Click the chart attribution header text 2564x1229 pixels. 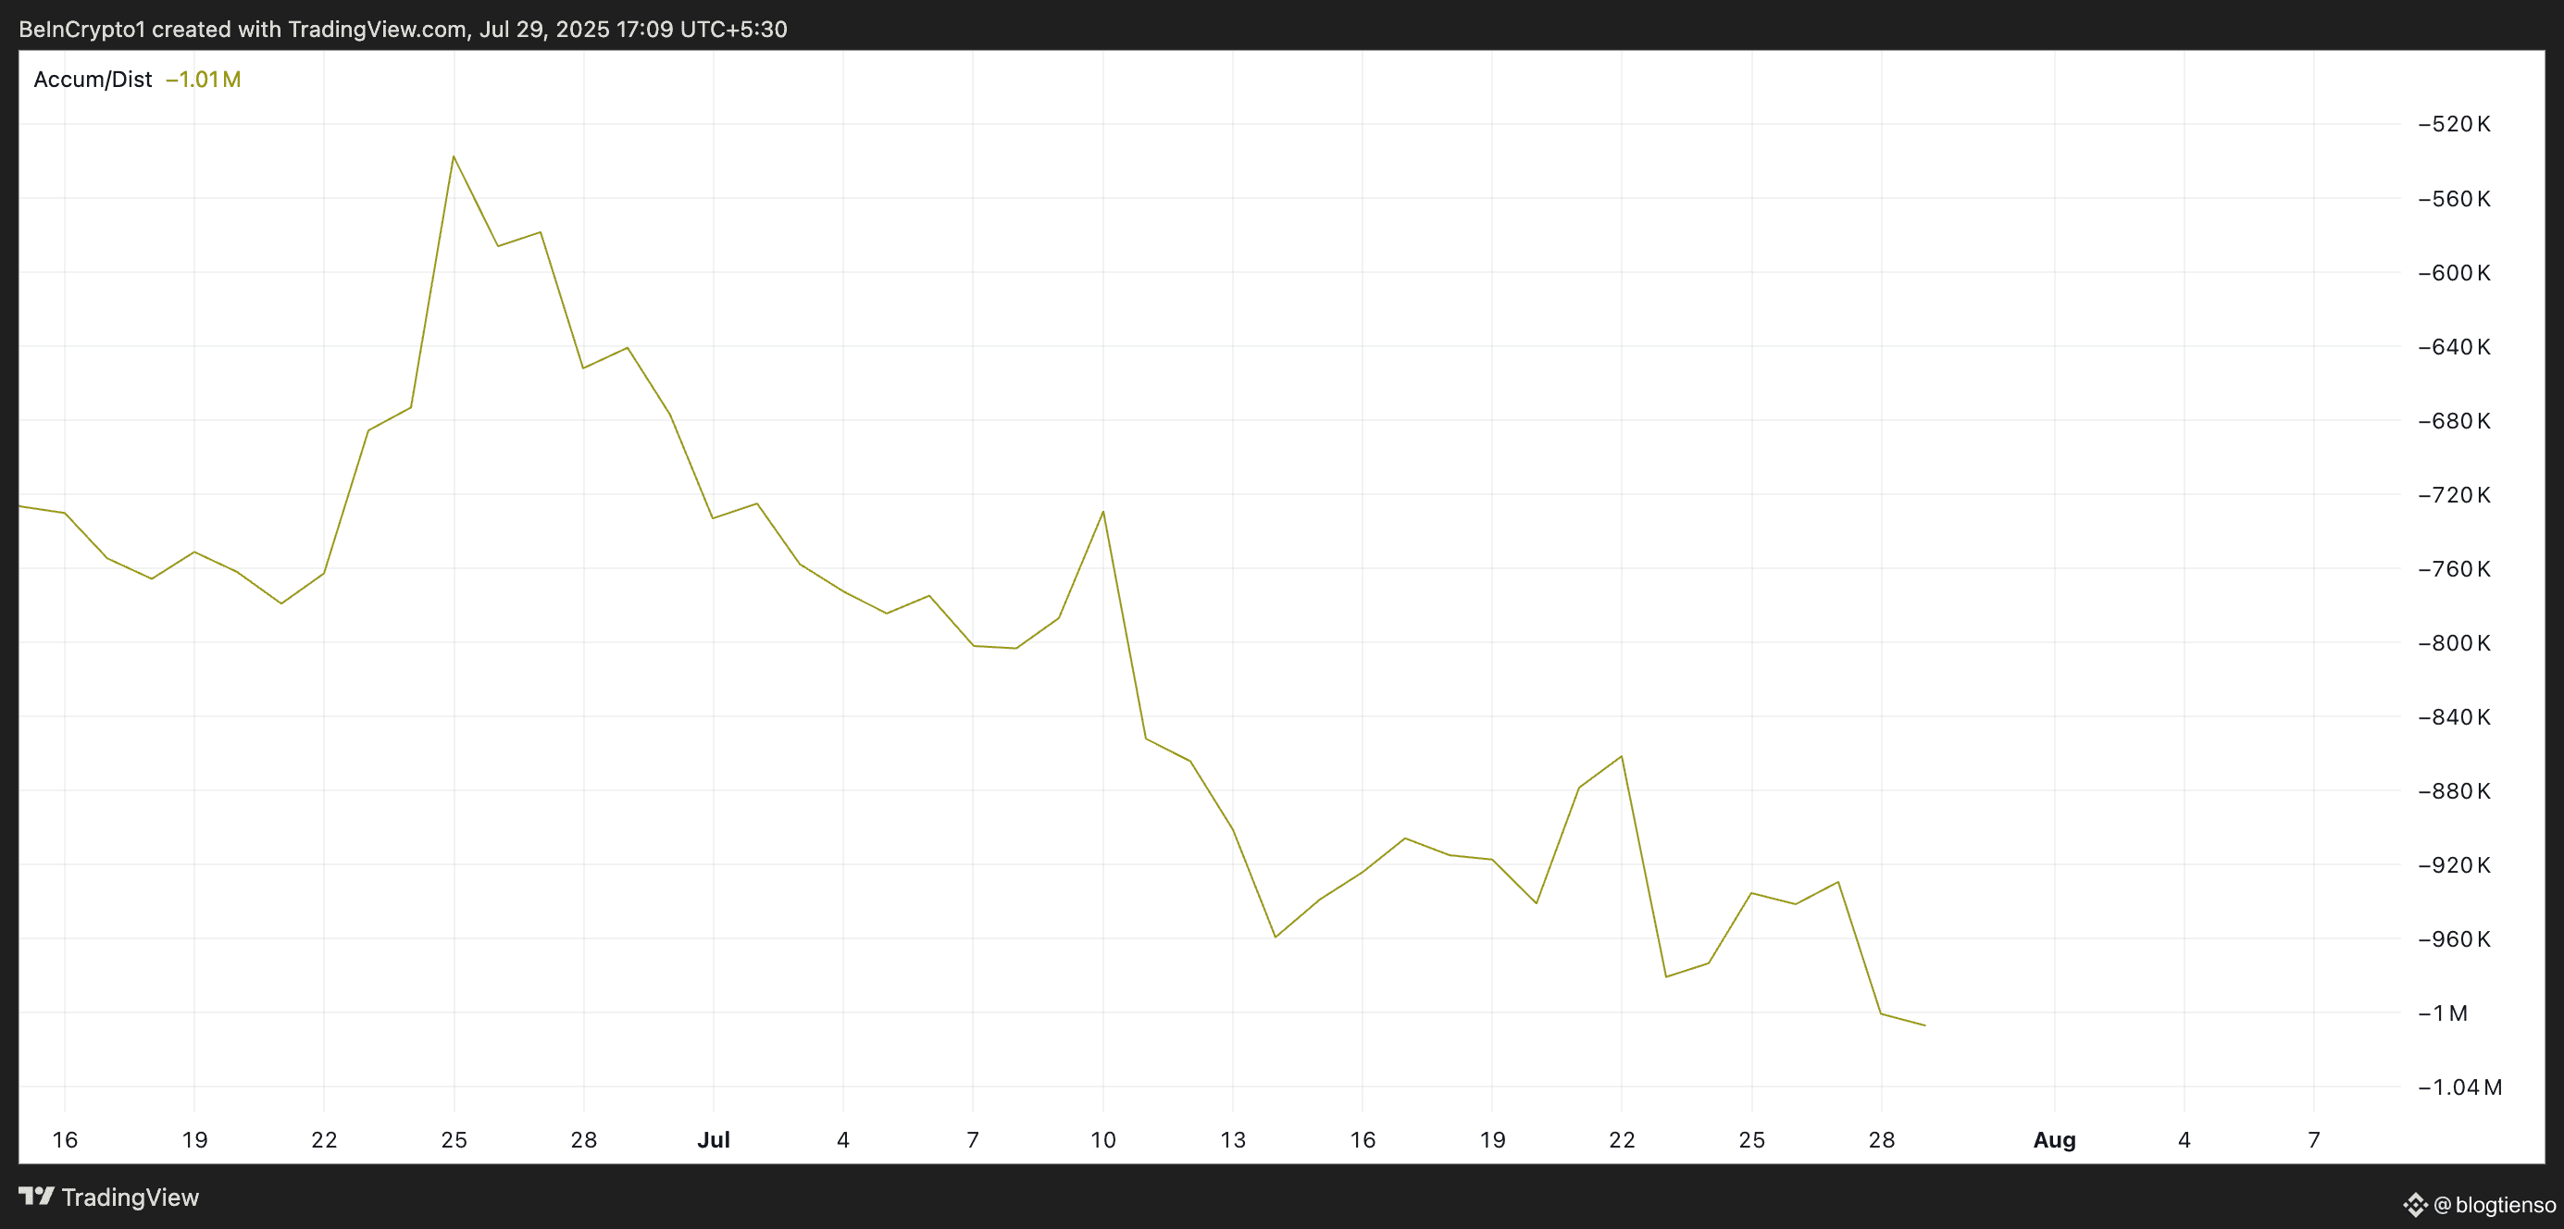(x=404, y=29)
